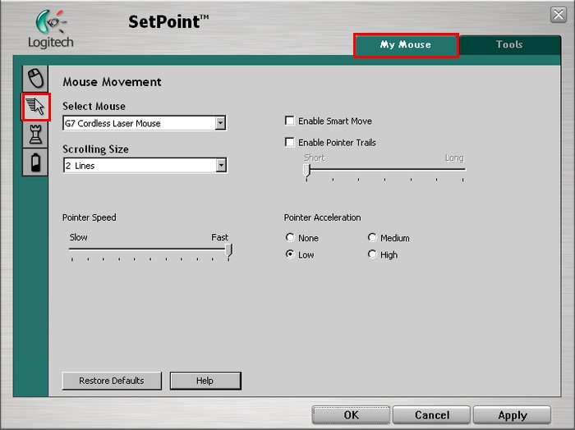Image resolution: width=575 pixels, height=430 pixels.
Task: Enable Smart Move checkbox
Action: pyautogui.click(x=289, y=121)
